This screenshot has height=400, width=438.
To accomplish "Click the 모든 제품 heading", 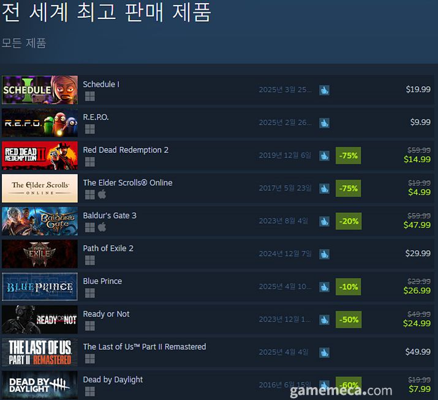I will pyautogui.click(x=24, y=43).
